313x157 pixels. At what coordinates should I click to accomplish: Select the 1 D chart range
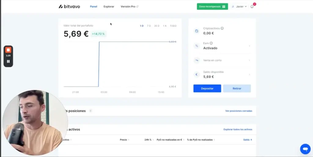point(142,26)
